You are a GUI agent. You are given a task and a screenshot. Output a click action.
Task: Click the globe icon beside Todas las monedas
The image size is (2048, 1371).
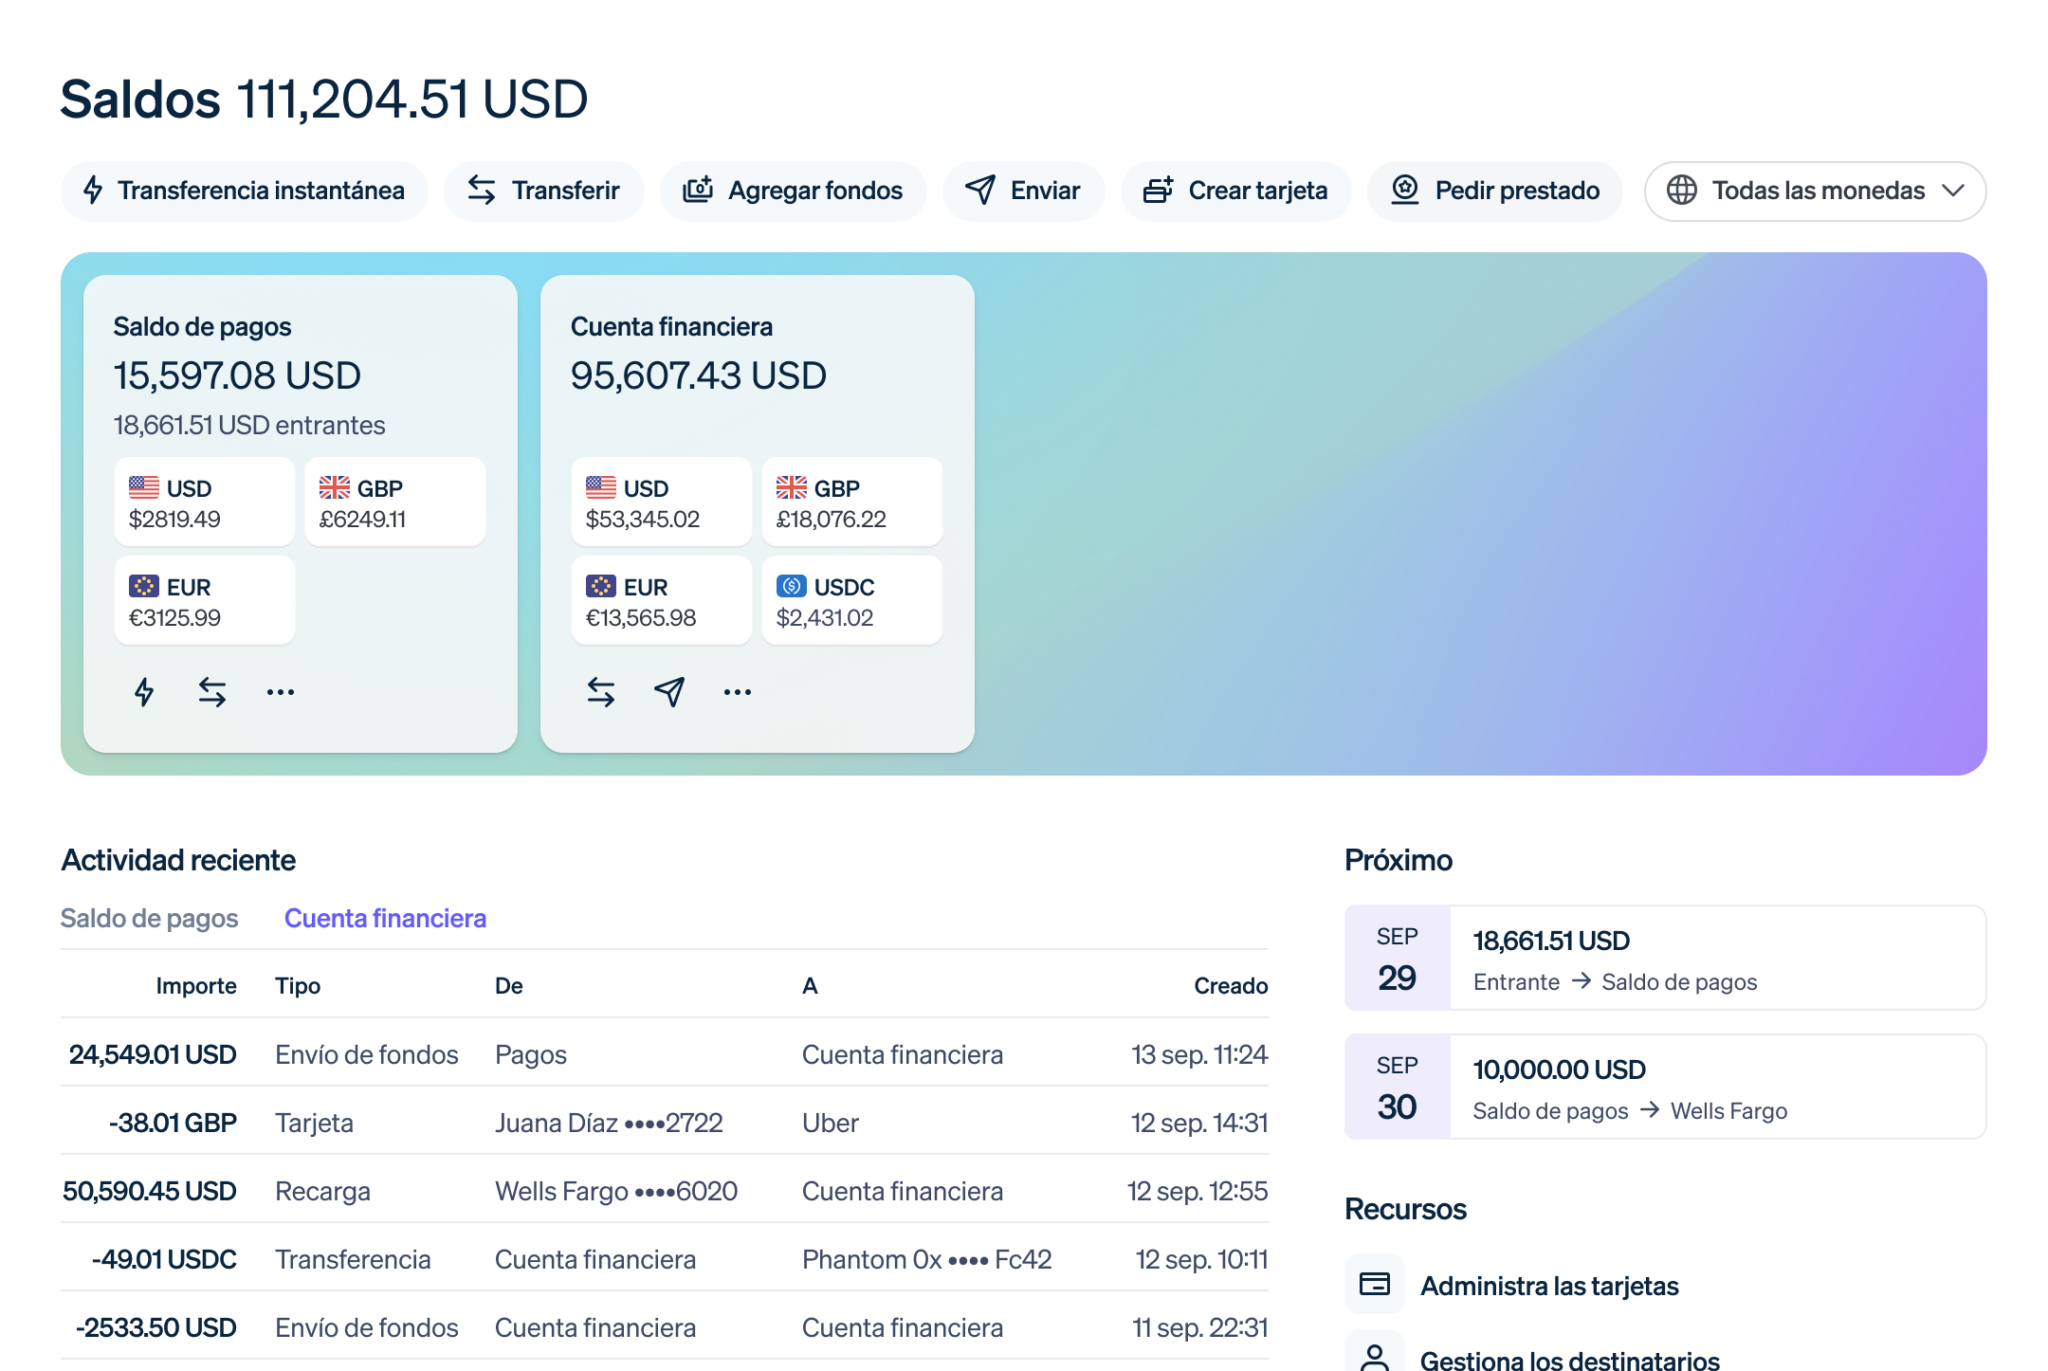coord(1683,191)
